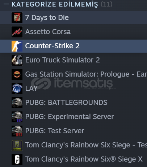Select the Counter-Strike 2 soldier icon
The width and height of the screenshot is (147, 167).
point(17,46)
